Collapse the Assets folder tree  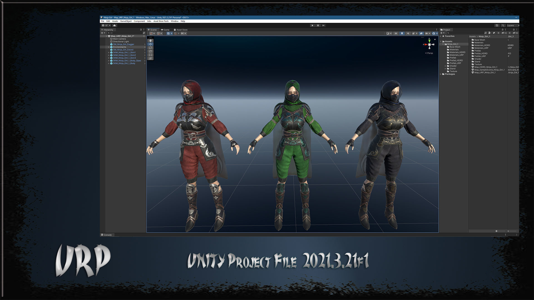(441, 41)
